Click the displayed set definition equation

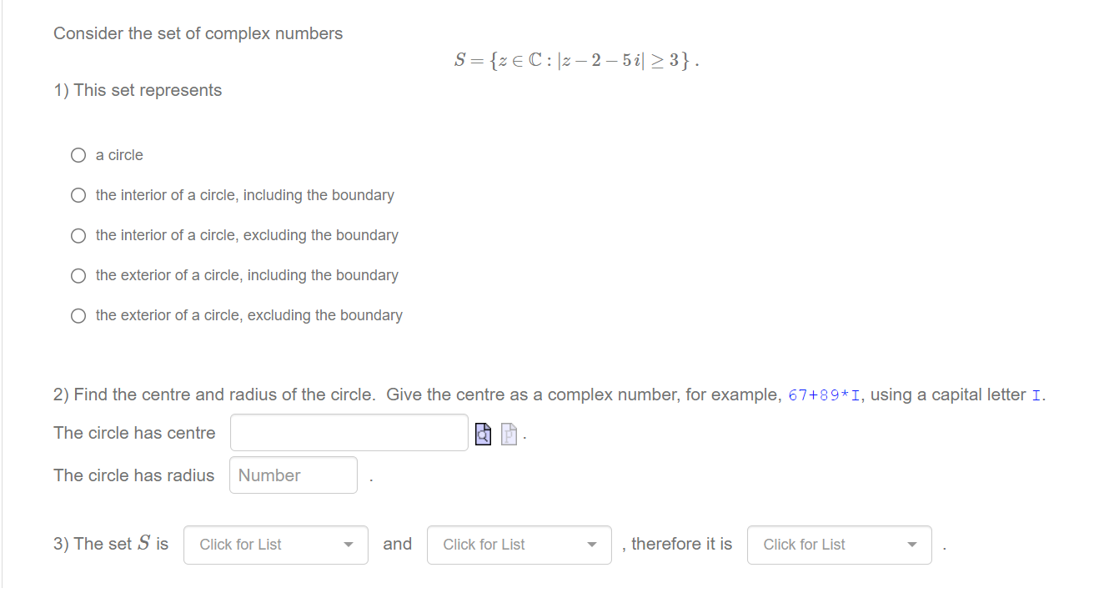(575, 58)
